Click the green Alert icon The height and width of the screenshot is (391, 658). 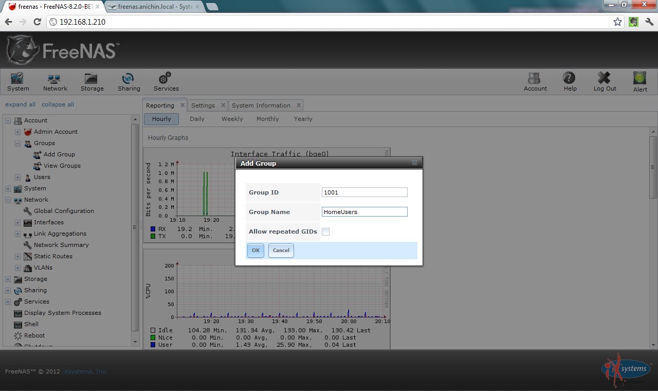tap(640, 82)
